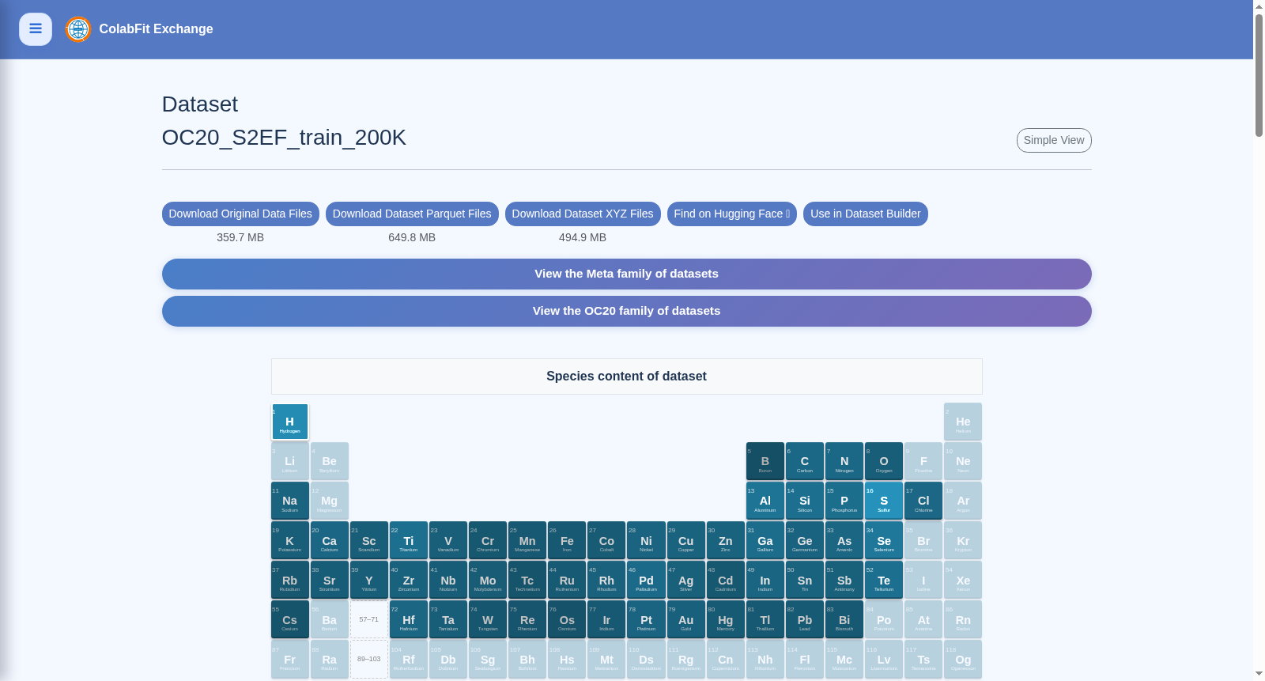The height and width of the screenshot is (681, 1265).
Task: Click the 494.9 MB file size text
Action: pos(583,237)
